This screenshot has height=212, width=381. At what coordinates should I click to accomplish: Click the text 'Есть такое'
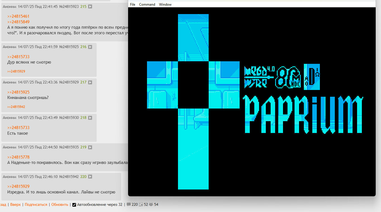coord(17,133)
